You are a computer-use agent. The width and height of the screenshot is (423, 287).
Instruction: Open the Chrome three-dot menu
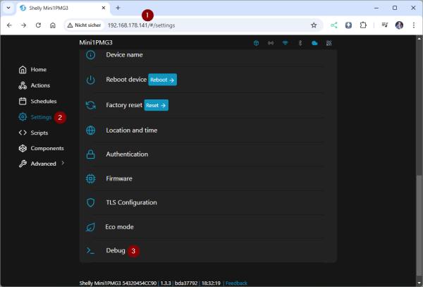click(x=414, y=25)
